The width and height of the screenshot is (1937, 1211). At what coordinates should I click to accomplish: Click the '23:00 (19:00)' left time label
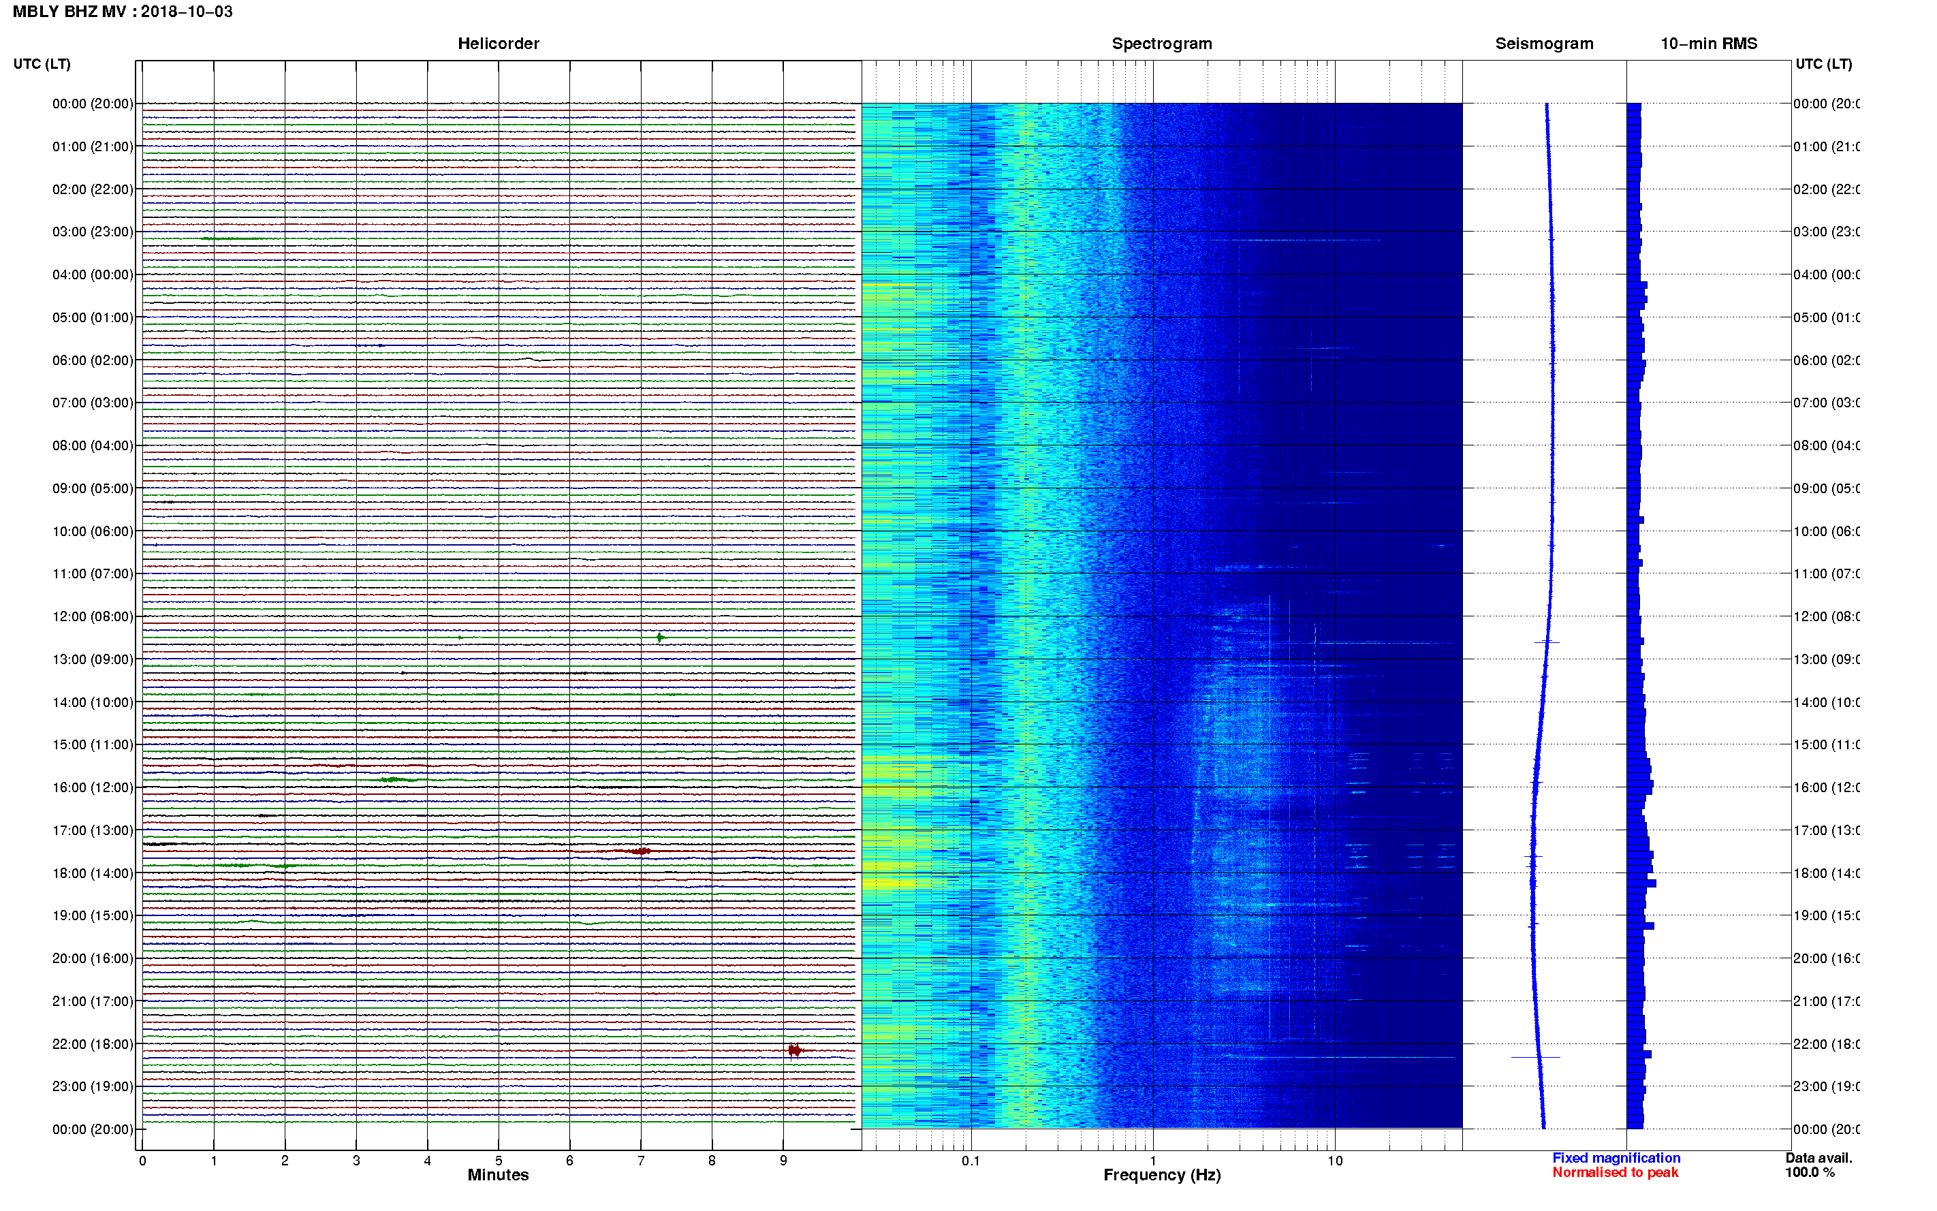(x=93, y=1087)
